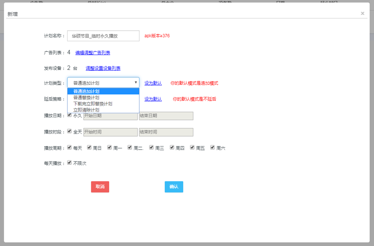Click 设为默认 next to 延后策略

tap(153, 99)
